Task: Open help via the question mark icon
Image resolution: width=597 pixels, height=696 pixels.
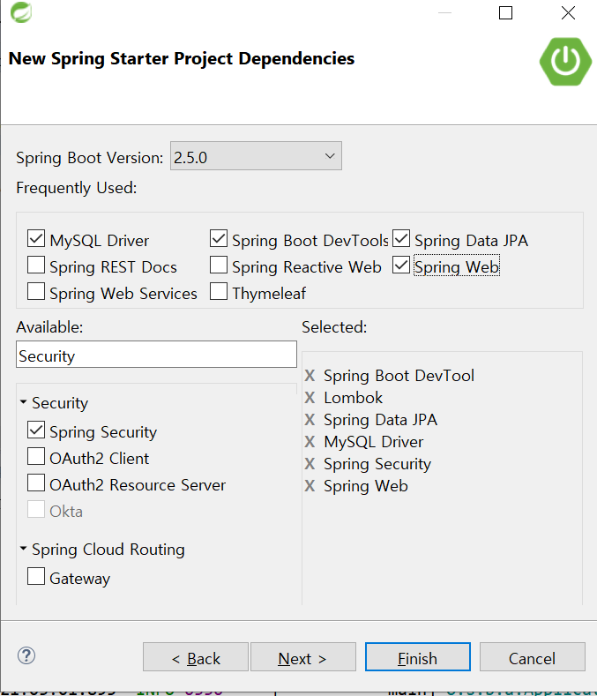Action: click(26, 655)
